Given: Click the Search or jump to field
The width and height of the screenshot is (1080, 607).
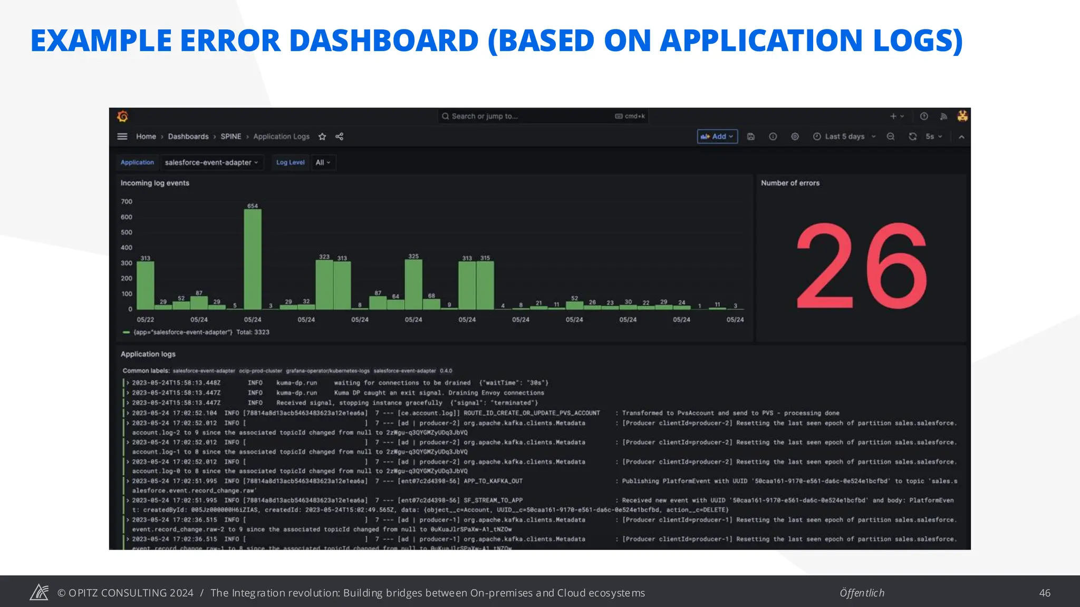Looking at the screenshot, I should point(543,116).
